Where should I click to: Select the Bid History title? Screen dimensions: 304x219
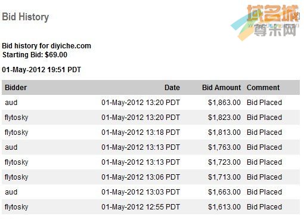(x=26, y=17)
